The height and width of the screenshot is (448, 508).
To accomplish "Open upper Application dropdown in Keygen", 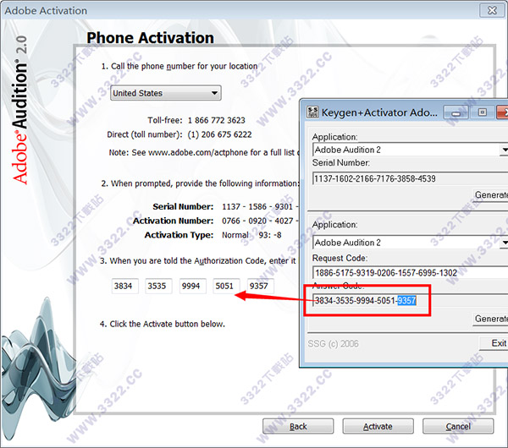I will tap(503, 150).
